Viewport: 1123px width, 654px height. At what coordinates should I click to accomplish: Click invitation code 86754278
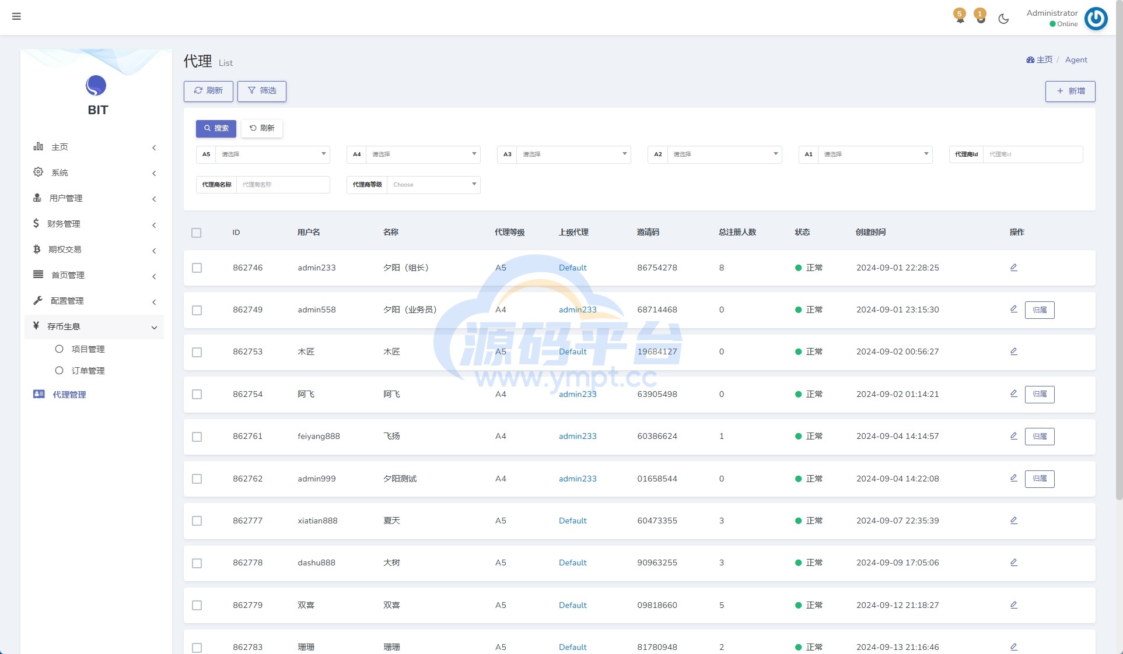tap(657, 268)
